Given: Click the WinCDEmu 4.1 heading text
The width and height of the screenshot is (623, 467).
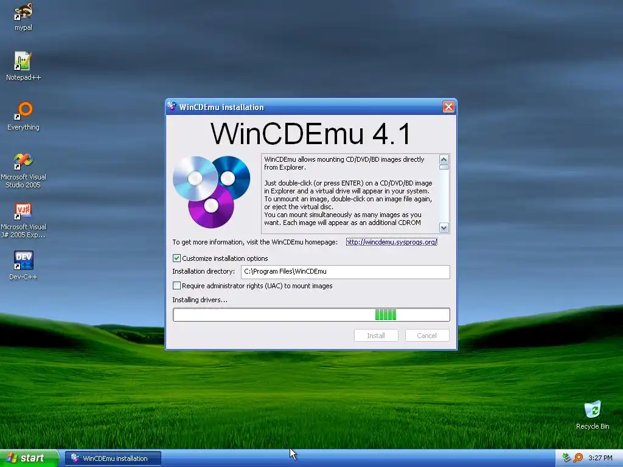Looking at the screenshot, I should point(311,134).
